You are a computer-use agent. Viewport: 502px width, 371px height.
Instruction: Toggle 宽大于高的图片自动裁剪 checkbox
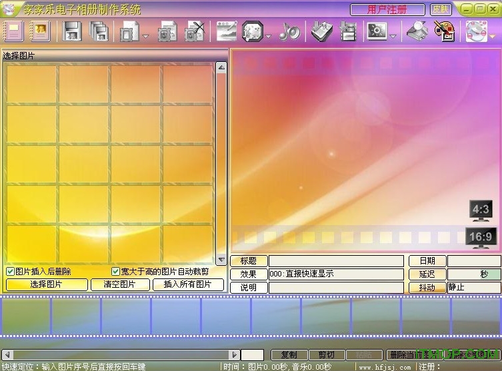pos(115,272)
